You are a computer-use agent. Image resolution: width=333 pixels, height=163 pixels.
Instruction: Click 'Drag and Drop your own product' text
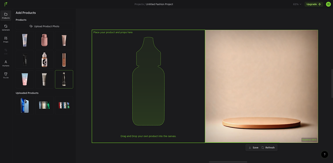(148, 136)
